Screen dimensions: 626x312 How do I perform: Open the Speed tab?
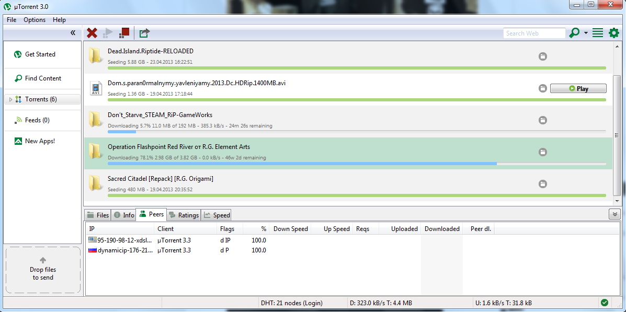click(217, 215)
